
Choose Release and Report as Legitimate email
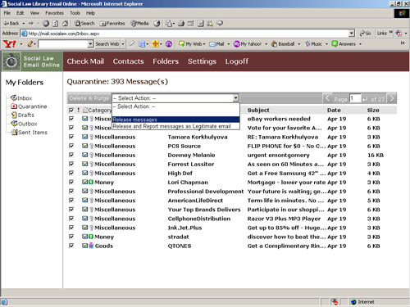click(175, 126)
